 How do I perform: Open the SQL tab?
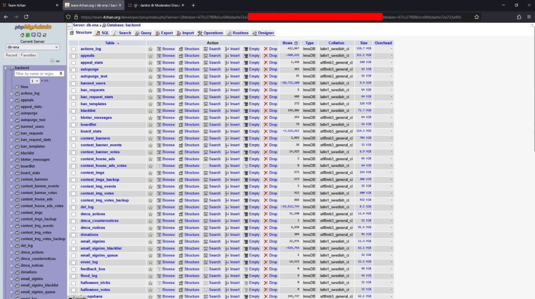102,33
